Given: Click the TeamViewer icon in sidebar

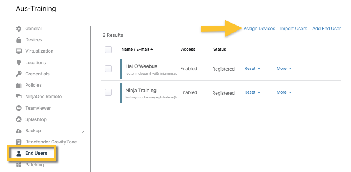Looking at the screenshot, I should click(18, 108).
